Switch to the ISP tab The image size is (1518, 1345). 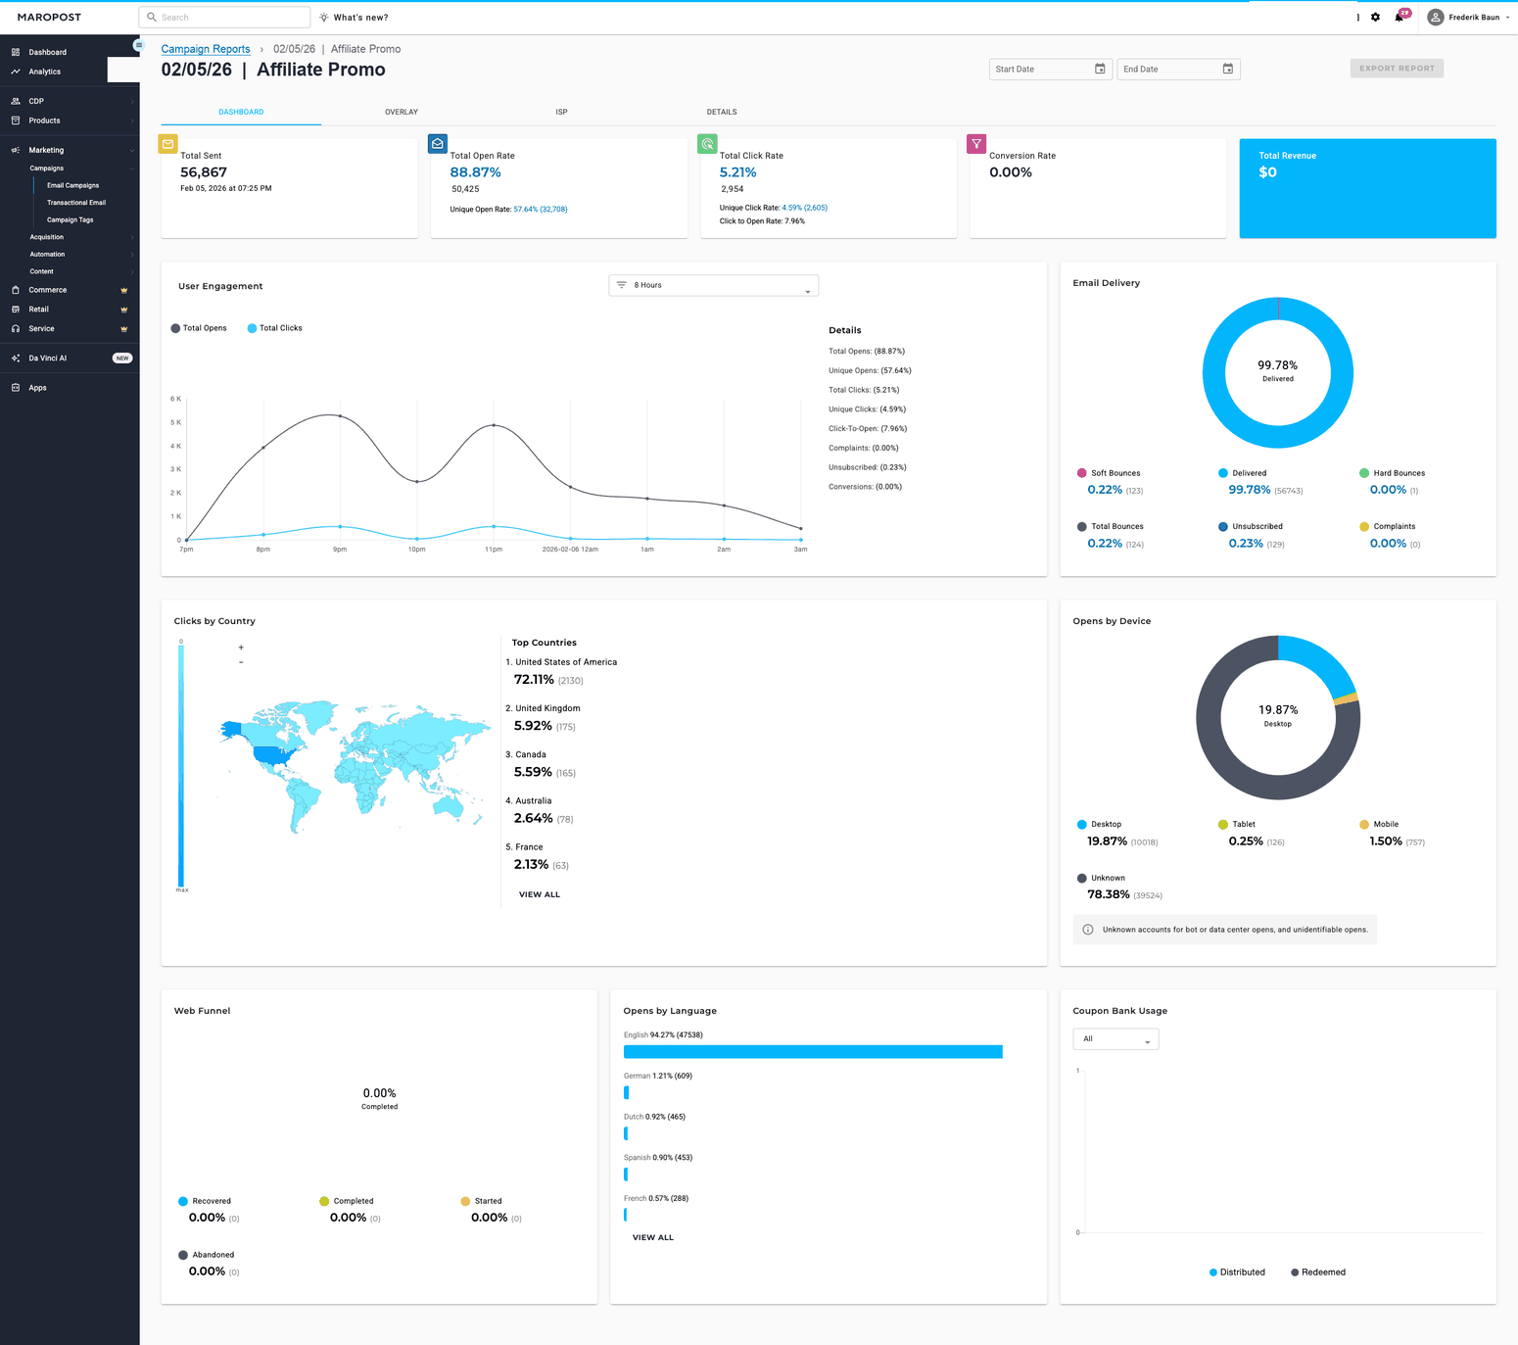pos(561,112)
